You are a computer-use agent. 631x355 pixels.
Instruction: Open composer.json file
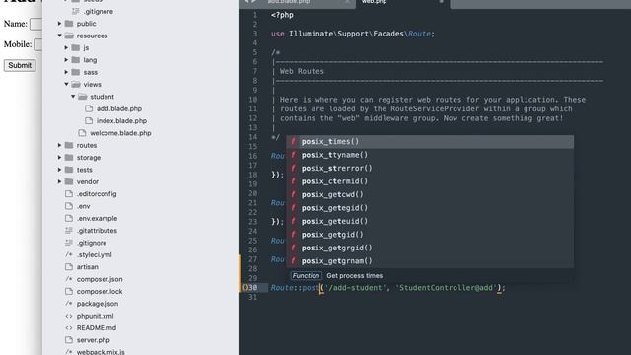100,279
